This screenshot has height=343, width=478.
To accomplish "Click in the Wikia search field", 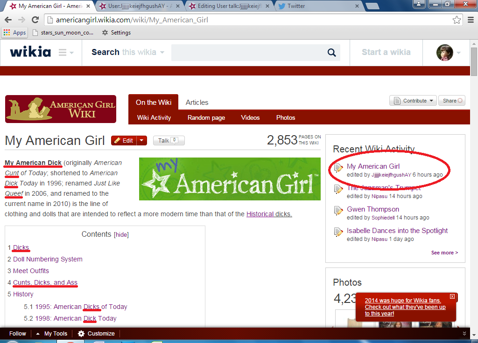I will point(248,52).
